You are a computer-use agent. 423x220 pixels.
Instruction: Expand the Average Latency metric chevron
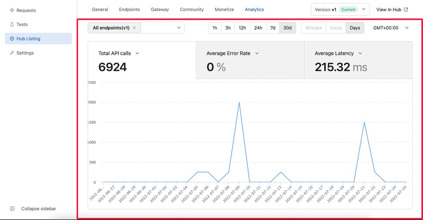click(360, 54)
